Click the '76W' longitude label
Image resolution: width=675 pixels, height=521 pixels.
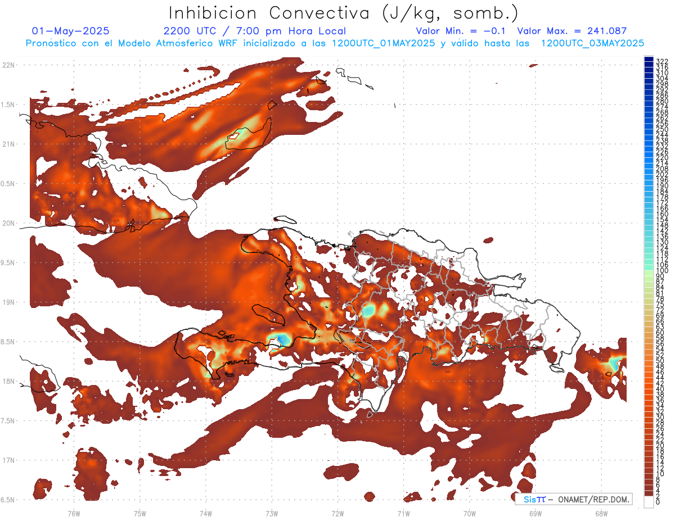point(74,513)
